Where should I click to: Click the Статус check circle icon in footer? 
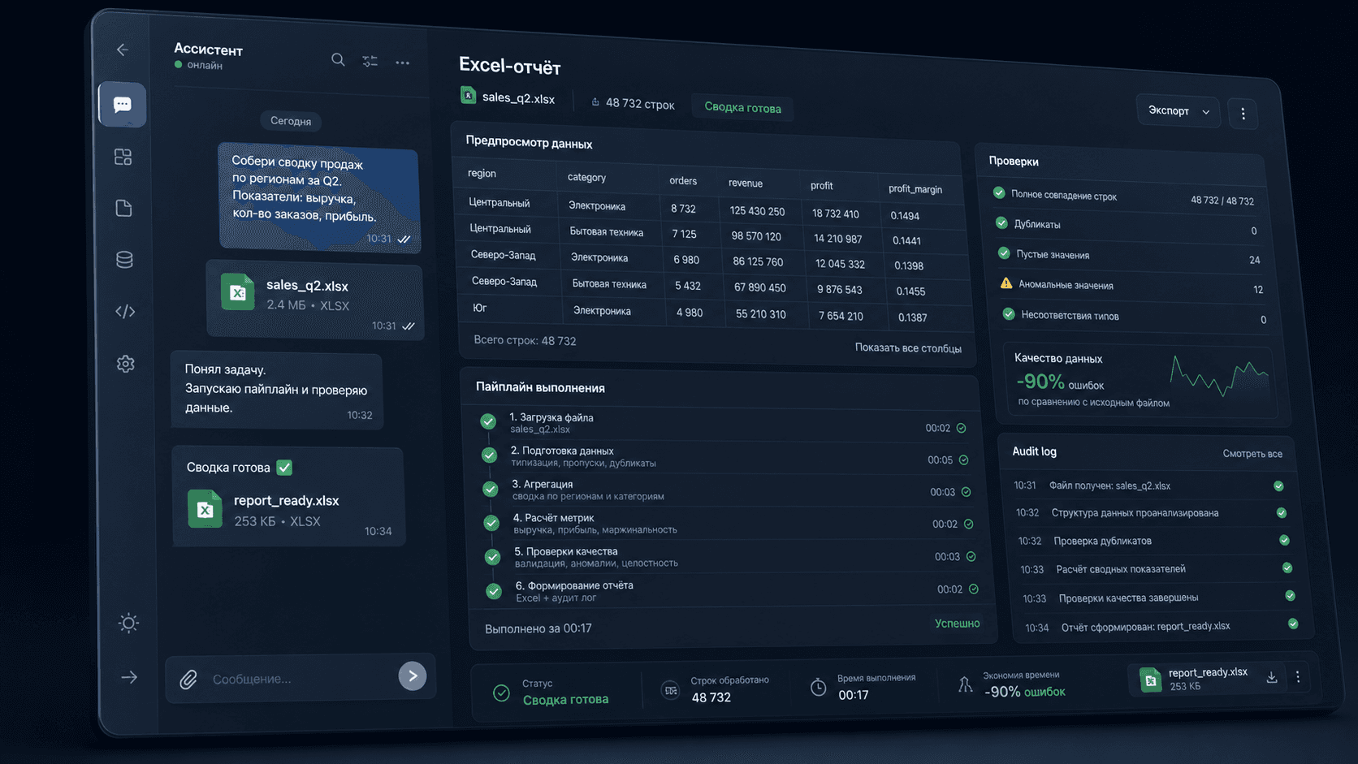tap(501, 693)
